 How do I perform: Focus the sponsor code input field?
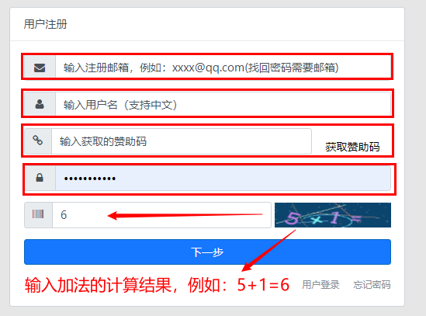pyautogui.click(x=182, y=141)
